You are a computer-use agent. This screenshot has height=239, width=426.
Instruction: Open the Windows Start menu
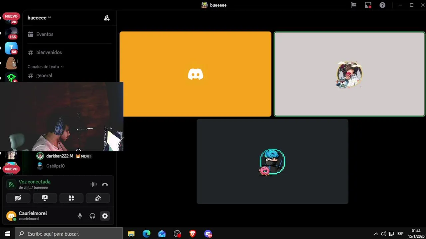tap(7, 234)
